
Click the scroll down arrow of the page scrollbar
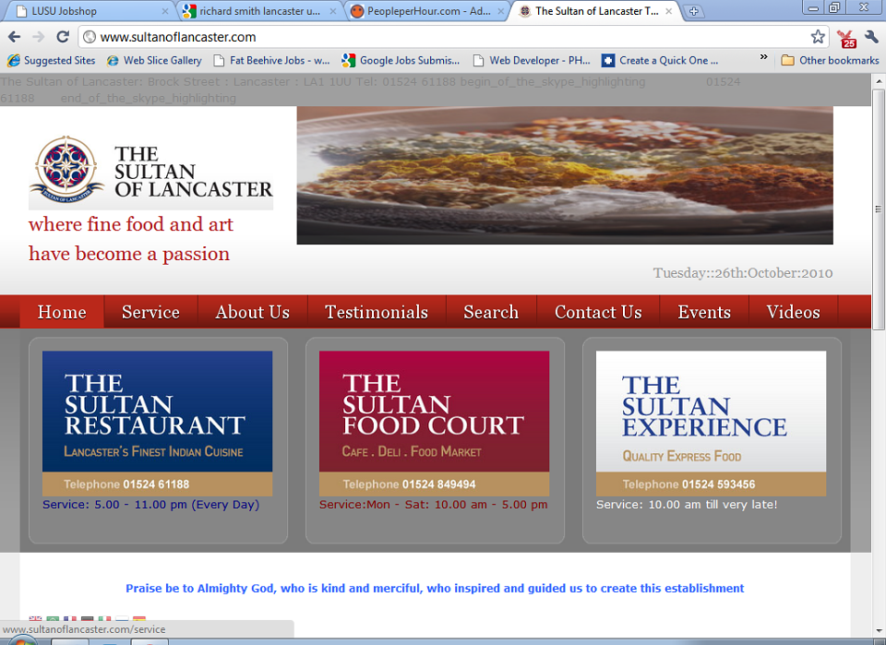click(879, 631)
